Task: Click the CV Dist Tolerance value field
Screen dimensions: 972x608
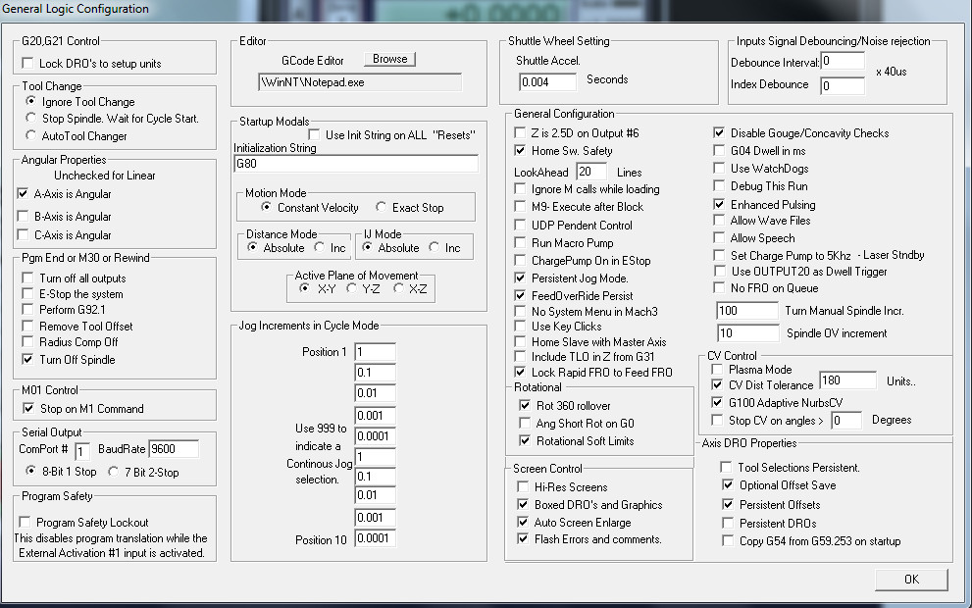Action: (846, 380)
